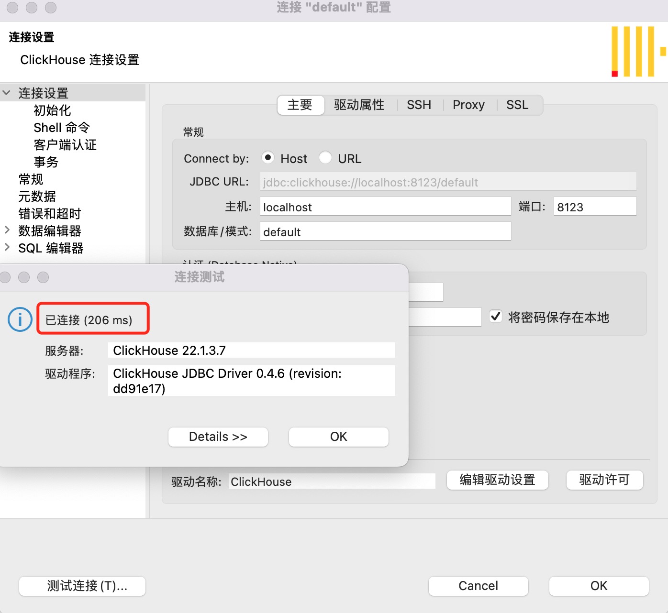668x613 pixels.
Task: Click the greyed-out JDBC URL field
Action: [x=448, y=182]
